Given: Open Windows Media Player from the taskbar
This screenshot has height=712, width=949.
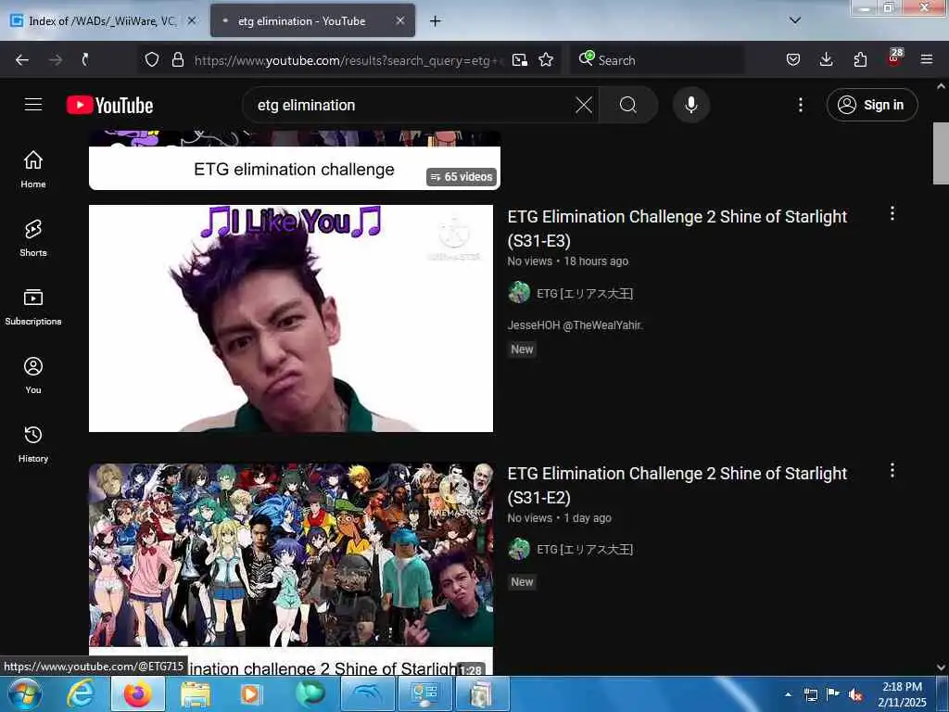Looking at the screenshot, I should [251, 694].
